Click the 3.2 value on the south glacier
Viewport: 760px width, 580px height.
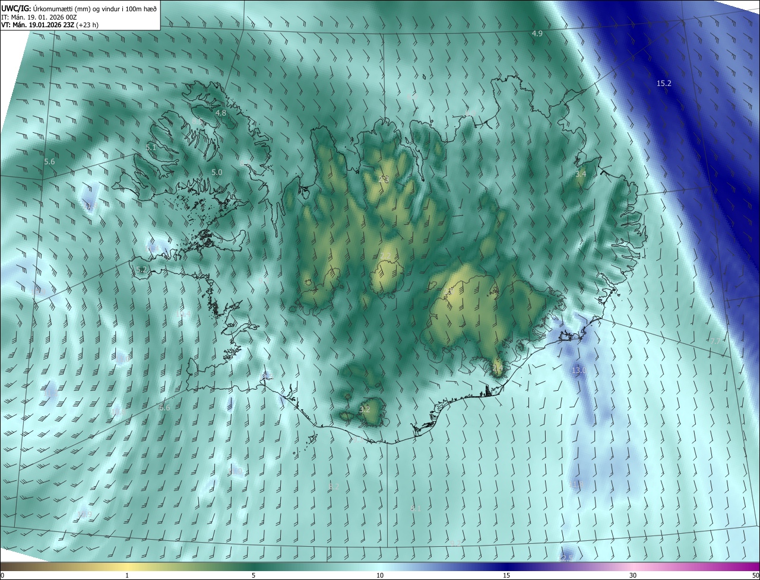click(x=365, y=409)
